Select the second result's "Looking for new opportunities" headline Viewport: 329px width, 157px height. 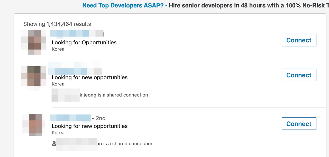tap(89, 77)
